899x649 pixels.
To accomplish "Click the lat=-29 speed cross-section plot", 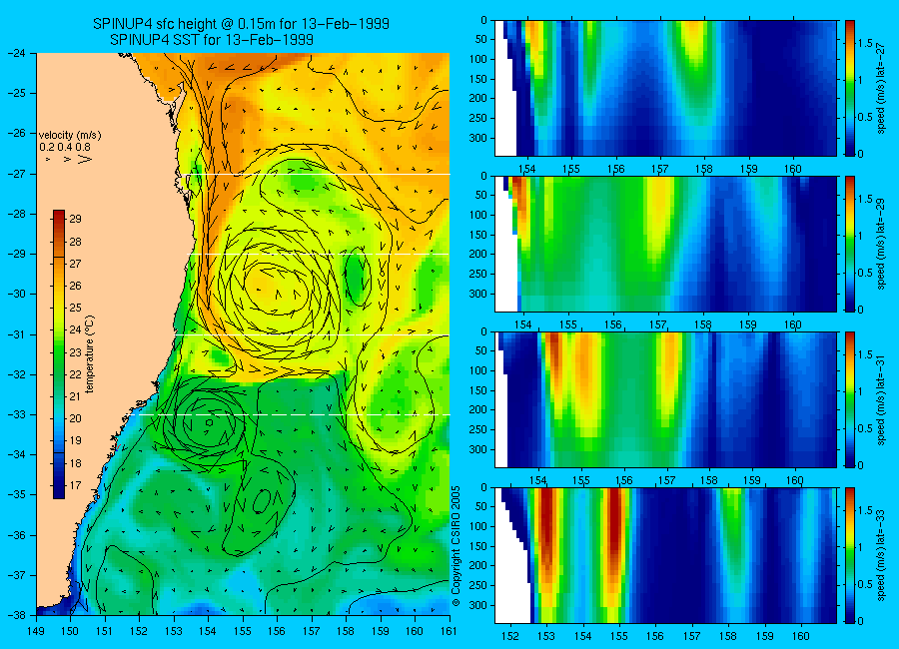I will pos(665,244).
